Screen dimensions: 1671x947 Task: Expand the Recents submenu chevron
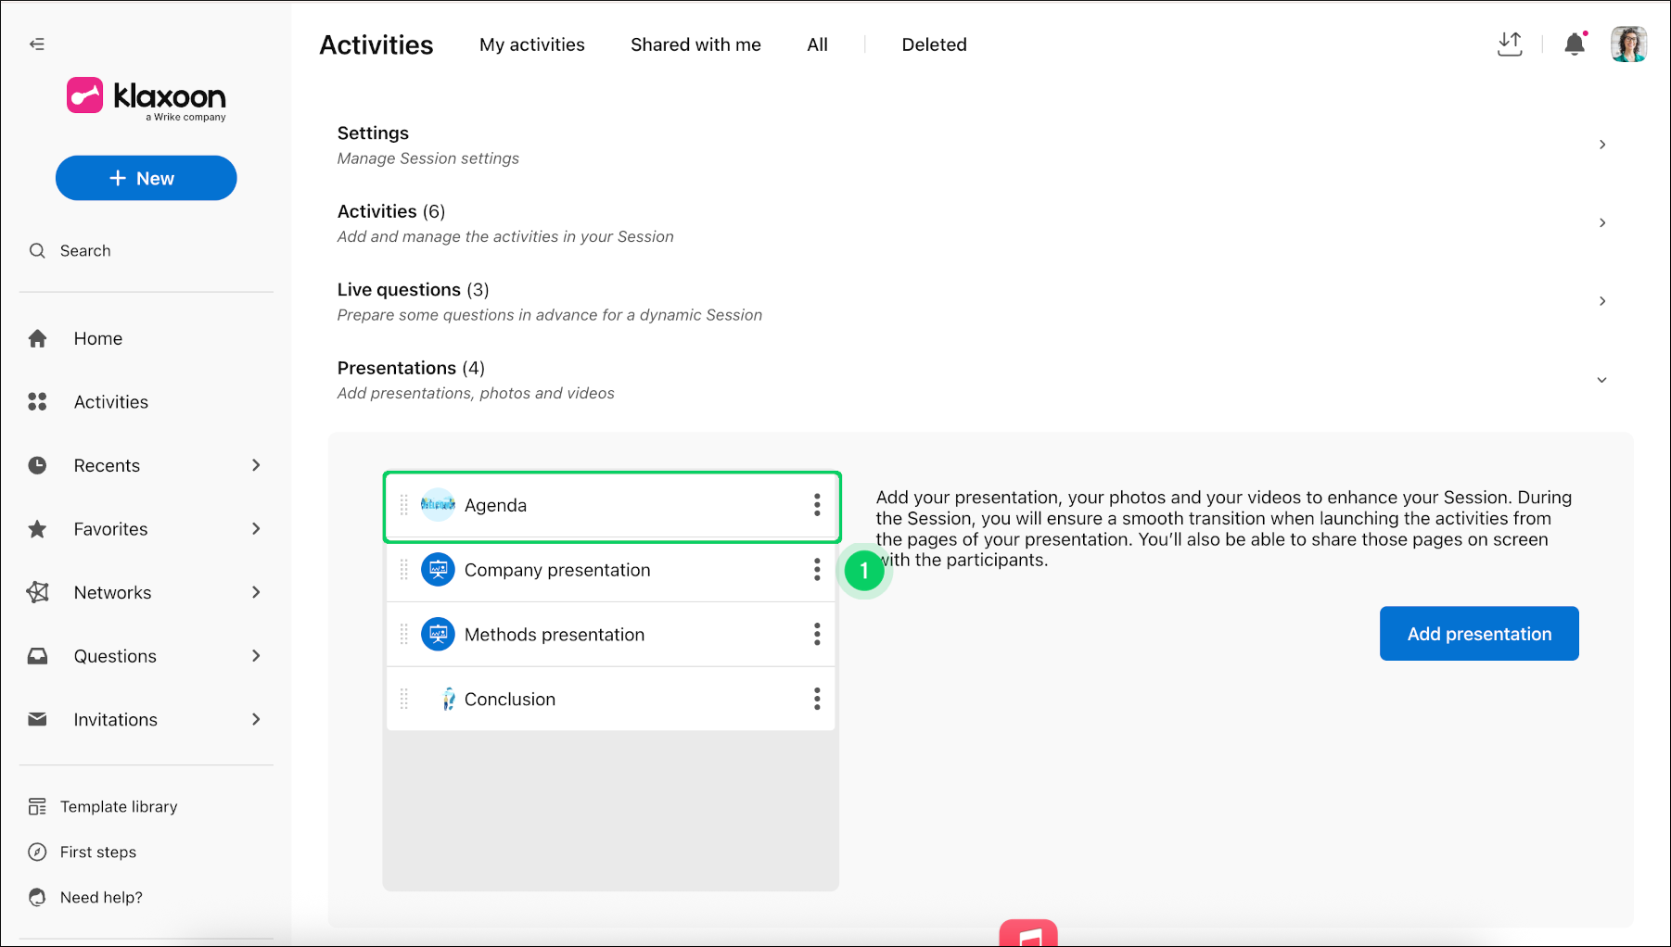[x=256, y=465]
